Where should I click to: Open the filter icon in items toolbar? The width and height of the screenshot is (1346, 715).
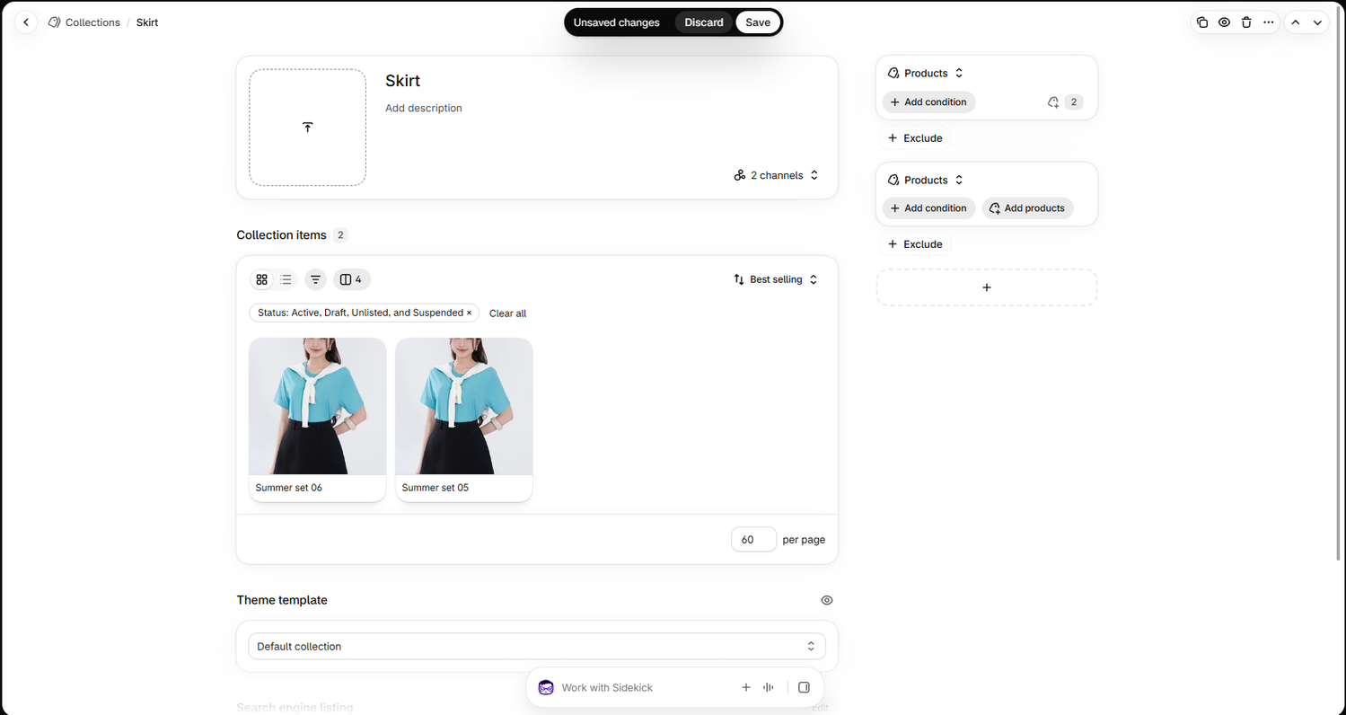[x=315, y=279]
